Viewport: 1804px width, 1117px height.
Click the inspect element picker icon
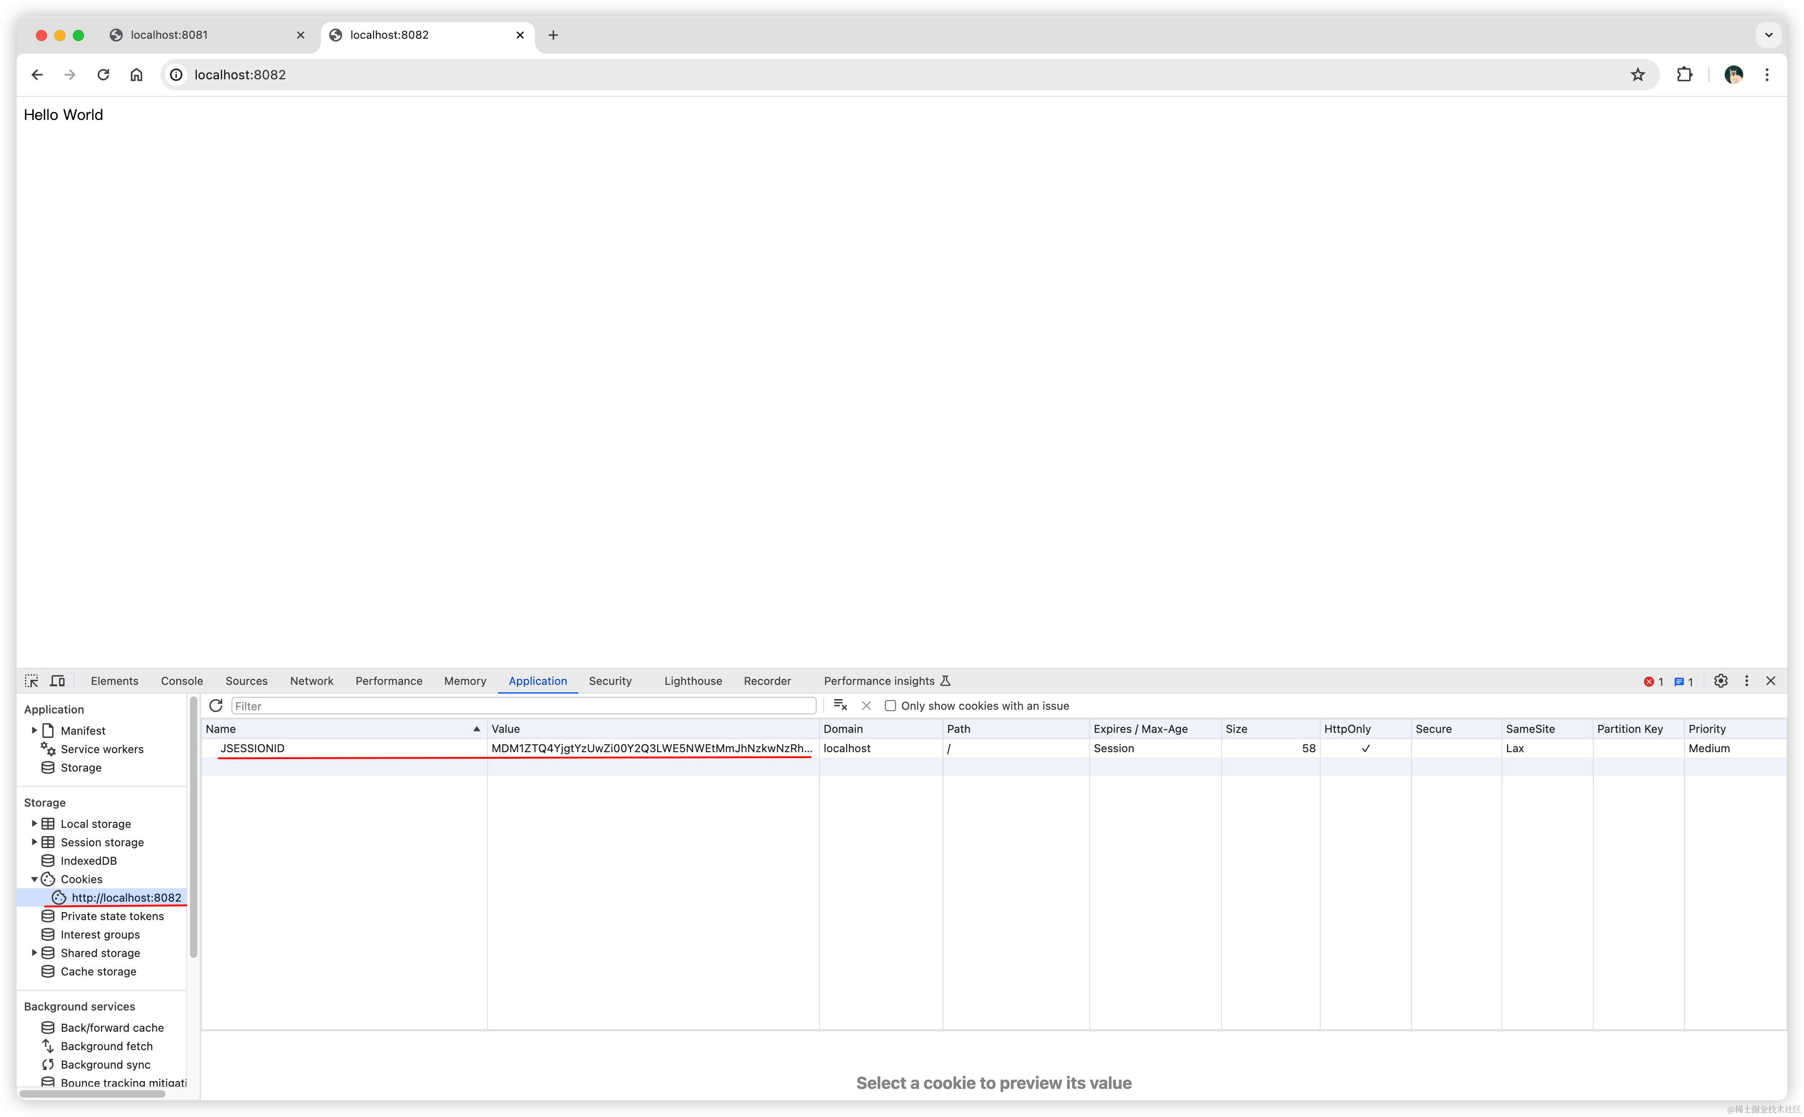32,680
